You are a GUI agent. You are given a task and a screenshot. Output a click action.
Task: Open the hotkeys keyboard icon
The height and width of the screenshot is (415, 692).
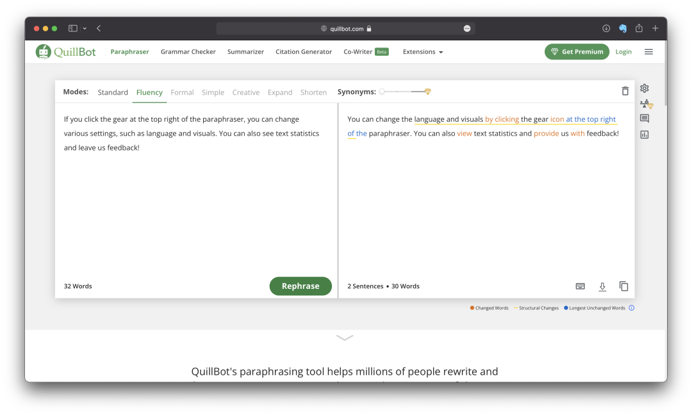[581, 286]
